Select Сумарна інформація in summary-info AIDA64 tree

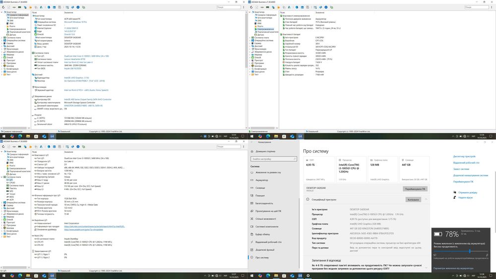18,15
